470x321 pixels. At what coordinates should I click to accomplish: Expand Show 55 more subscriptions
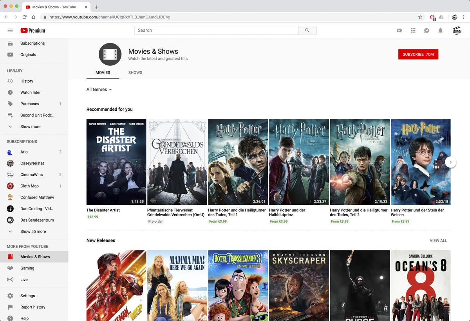[x=34, y=231]
